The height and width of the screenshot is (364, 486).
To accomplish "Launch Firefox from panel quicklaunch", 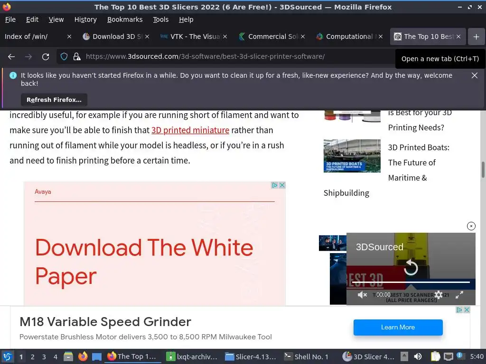I will tap(83, 356).
